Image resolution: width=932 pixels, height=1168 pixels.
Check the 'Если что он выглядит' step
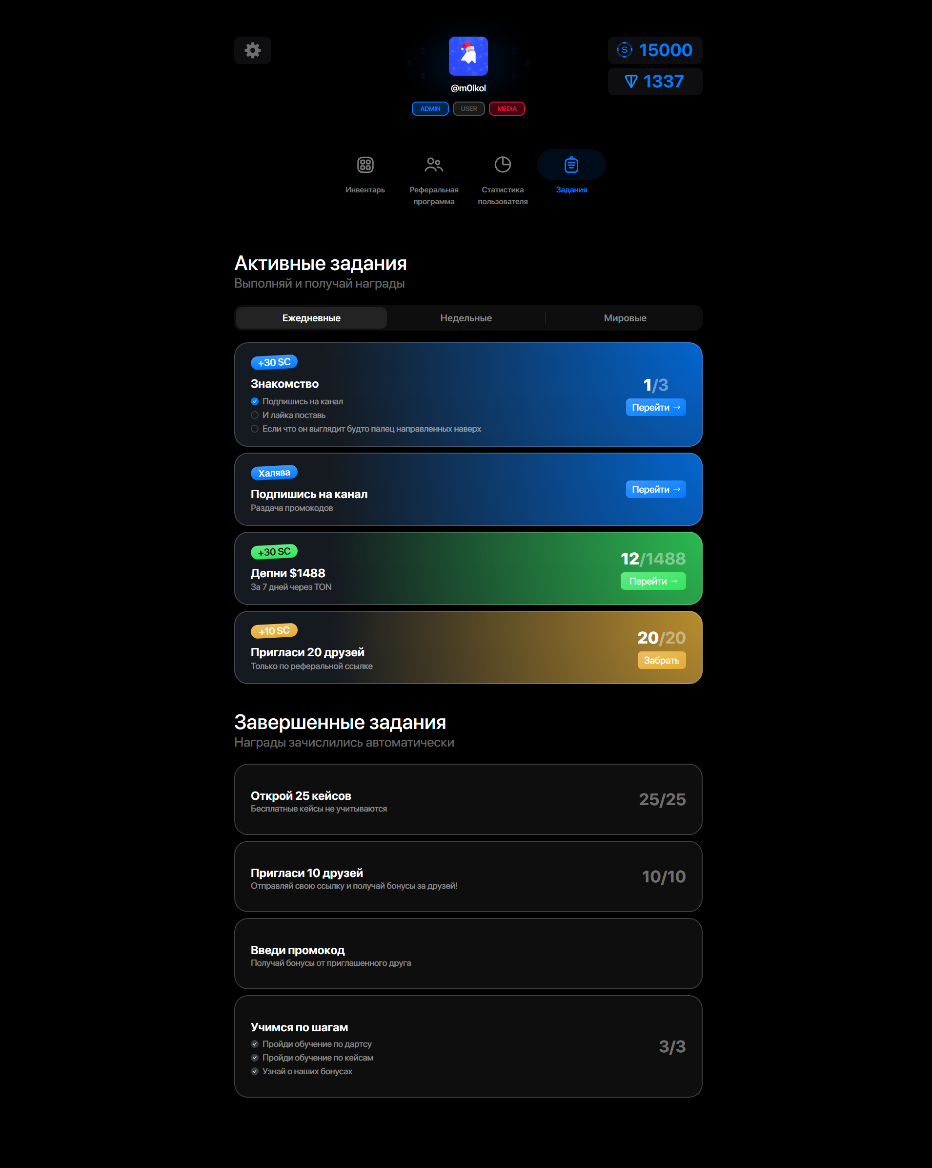click(x=254, y=429)
